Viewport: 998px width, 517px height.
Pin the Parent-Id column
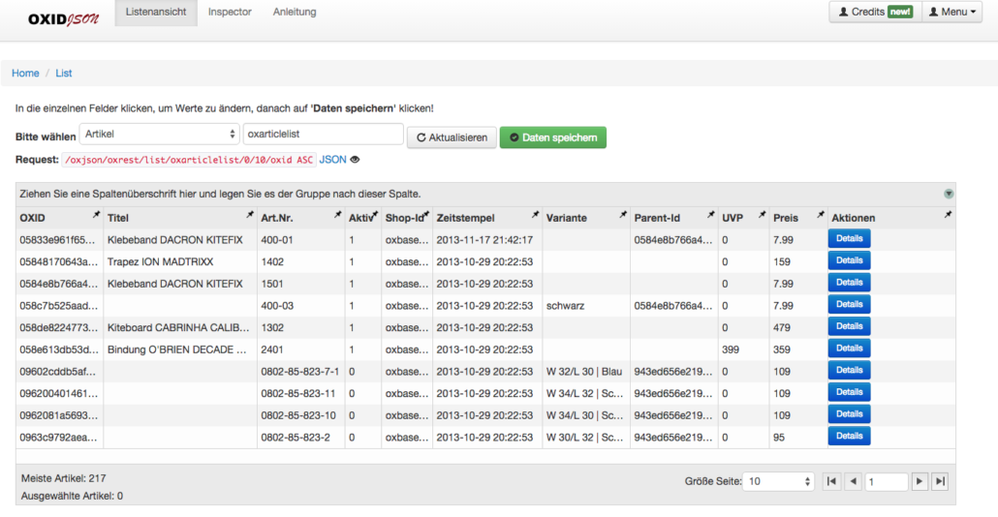click(711, 215)
